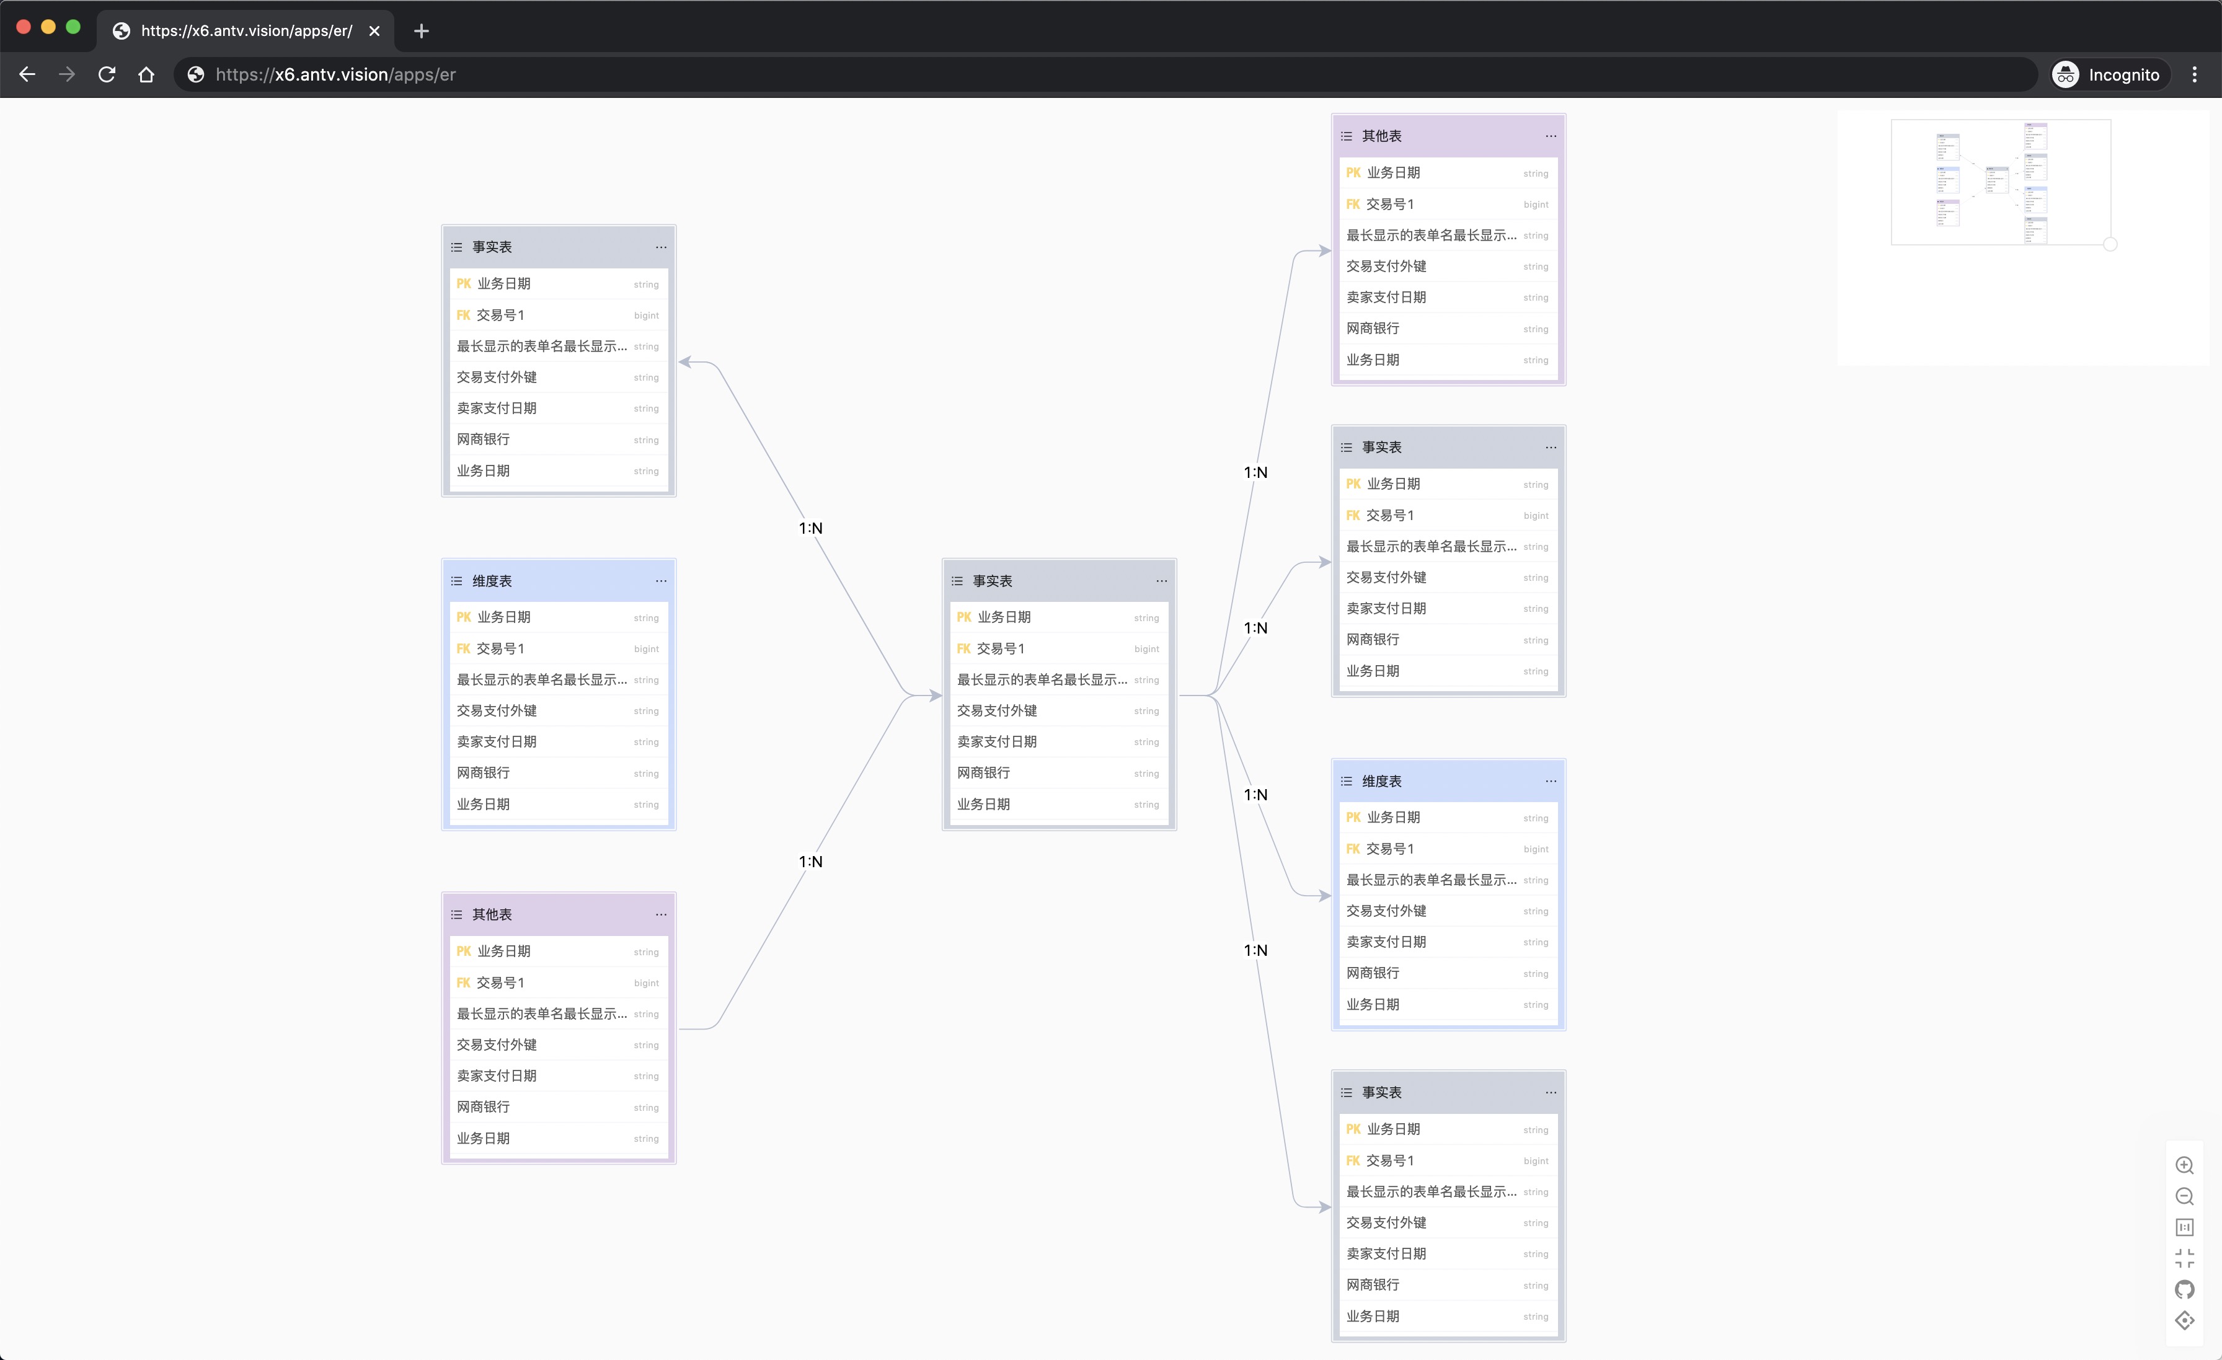Click the list icon on the center 事实表 header
This screenshot has height=1360, width=2222.
[957, 581]
